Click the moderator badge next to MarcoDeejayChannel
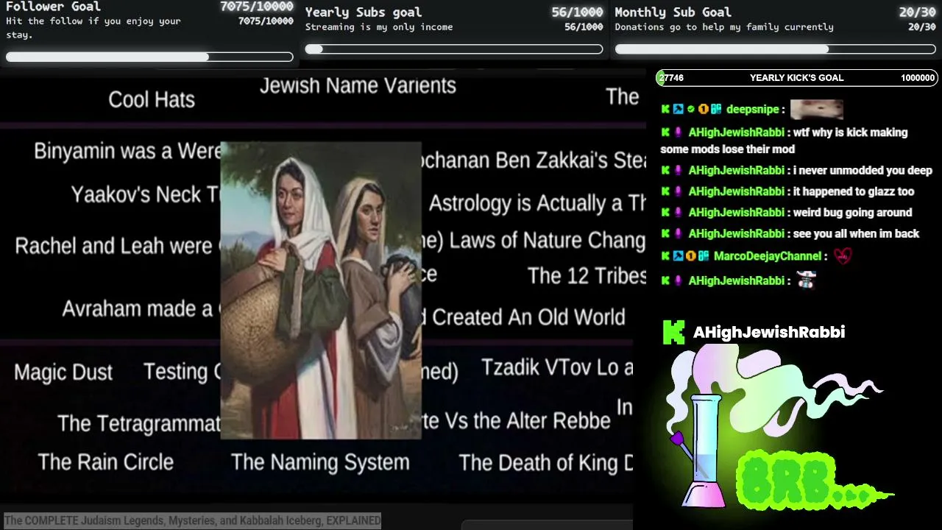 (x=679, y=256)
